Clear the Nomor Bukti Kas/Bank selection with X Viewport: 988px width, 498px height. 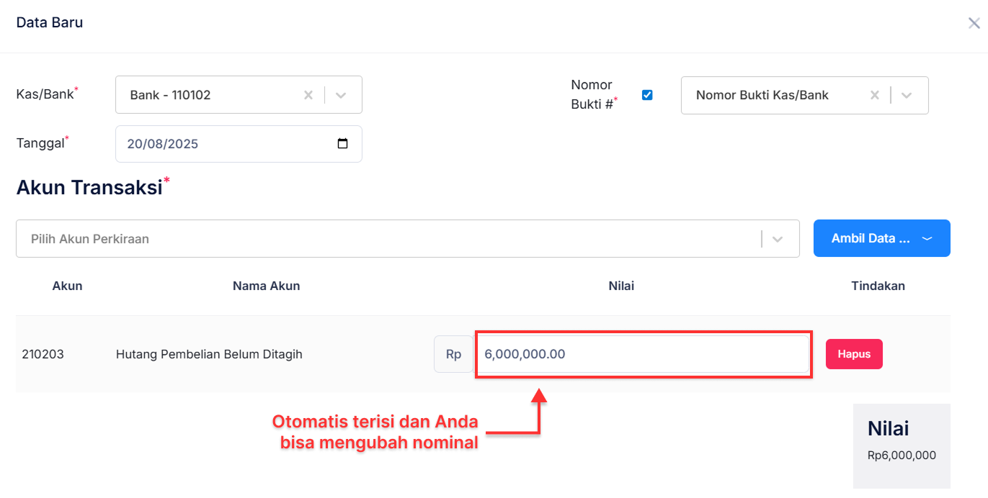tap(874, 94)
